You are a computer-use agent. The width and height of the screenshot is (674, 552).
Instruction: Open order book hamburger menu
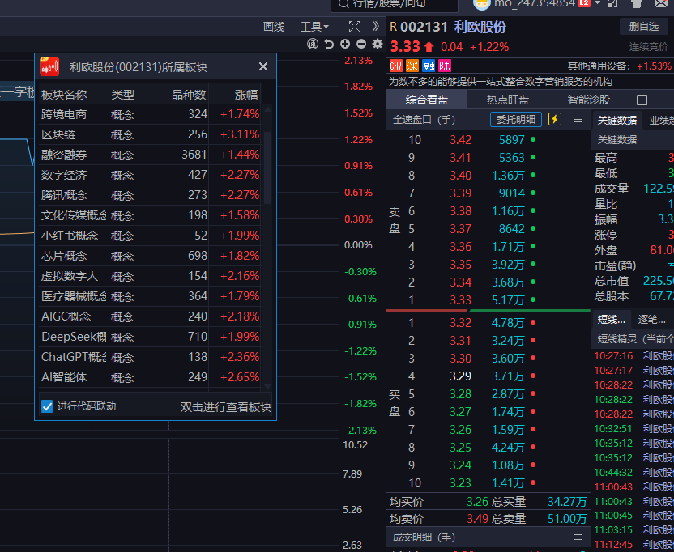pos(578,120)
